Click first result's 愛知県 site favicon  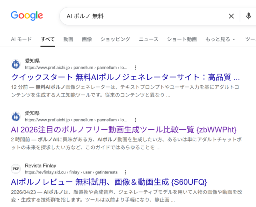16,64
